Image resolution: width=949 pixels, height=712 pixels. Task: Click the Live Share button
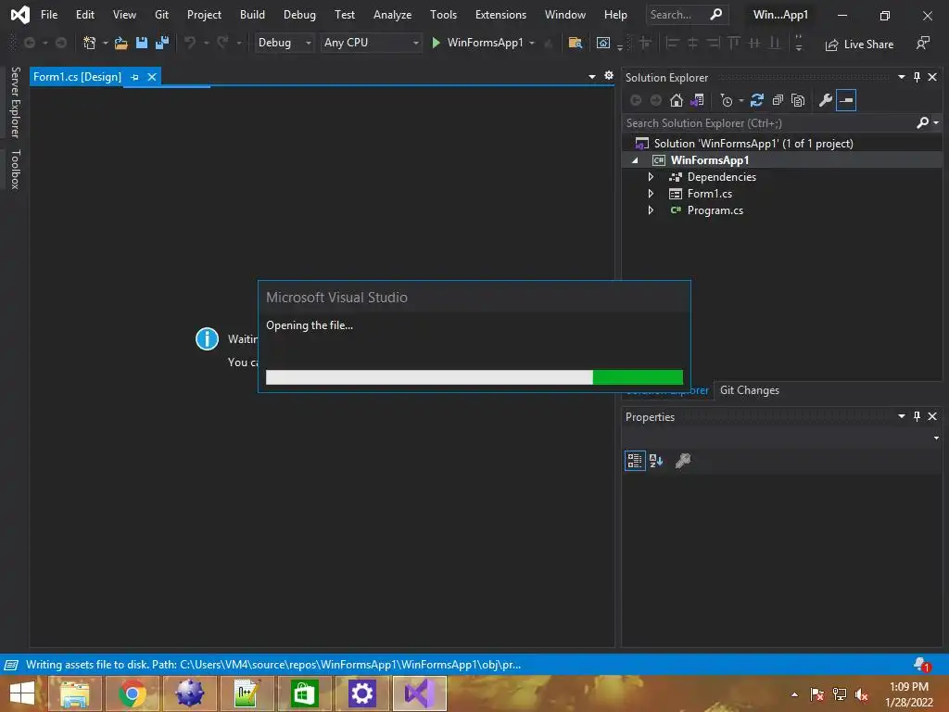click(x=859, y=44)
